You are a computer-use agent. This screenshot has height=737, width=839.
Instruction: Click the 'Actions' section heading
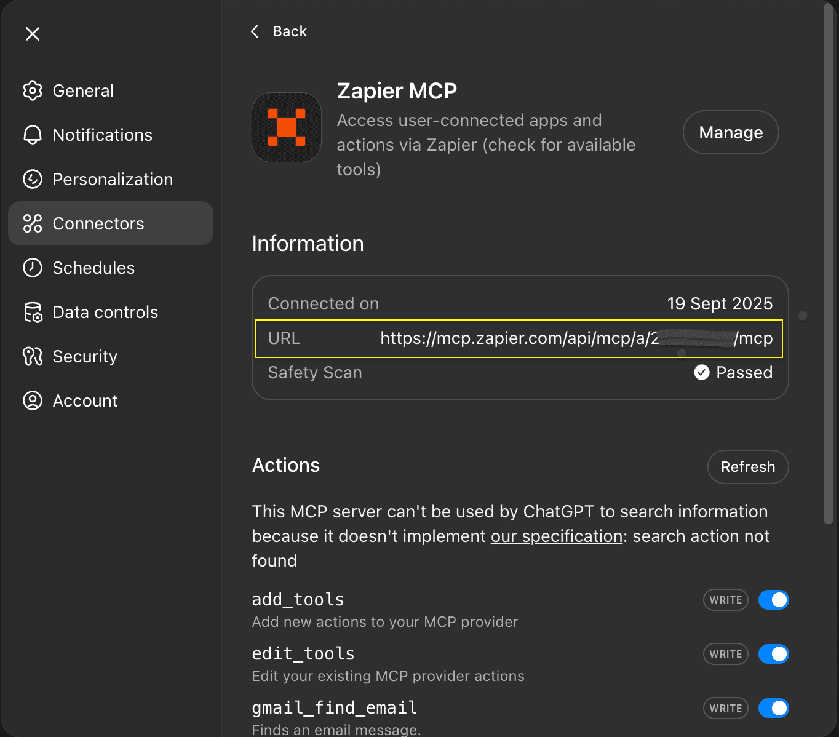pyautogui.click(x=286, y=465)
